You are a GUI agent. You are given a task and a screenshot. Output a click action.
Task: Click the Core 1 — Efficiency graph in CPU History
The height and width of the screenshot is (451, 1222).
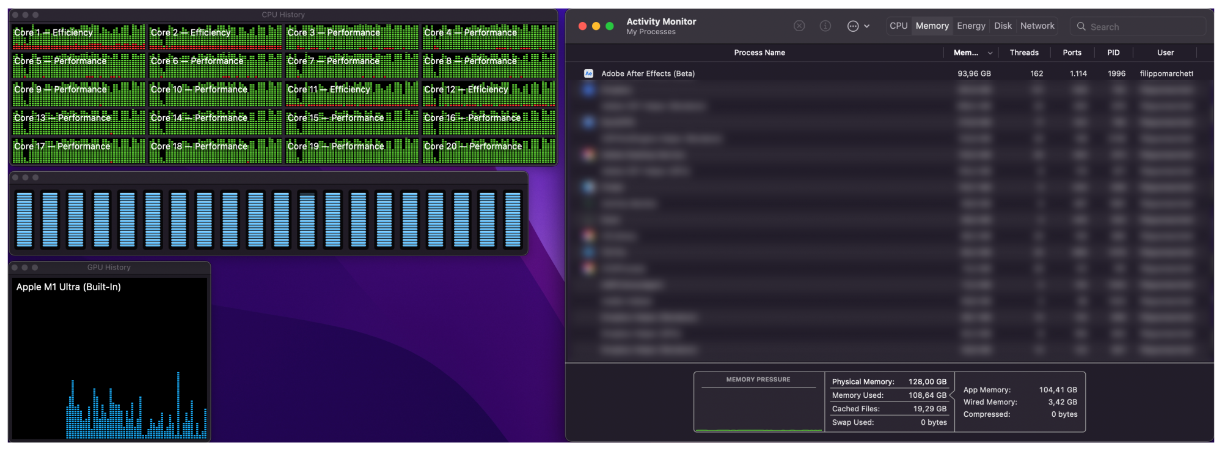(x=79, y=37)
